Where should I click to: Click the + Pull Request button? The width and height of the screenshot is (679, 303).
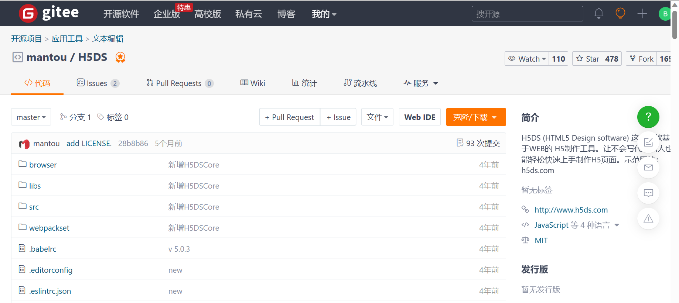[x=290, y=117]
